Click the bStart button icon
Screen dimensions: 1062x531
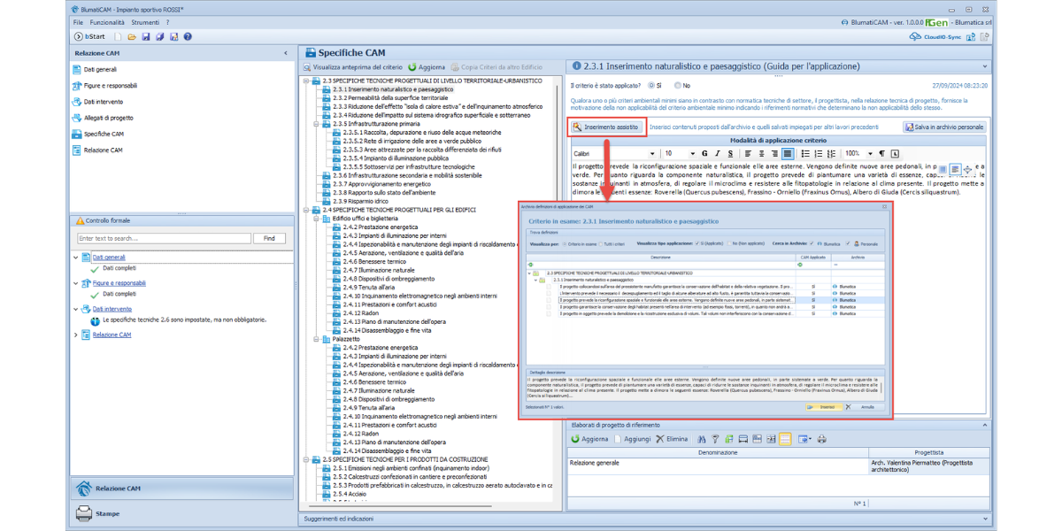(x=78, y=36)
